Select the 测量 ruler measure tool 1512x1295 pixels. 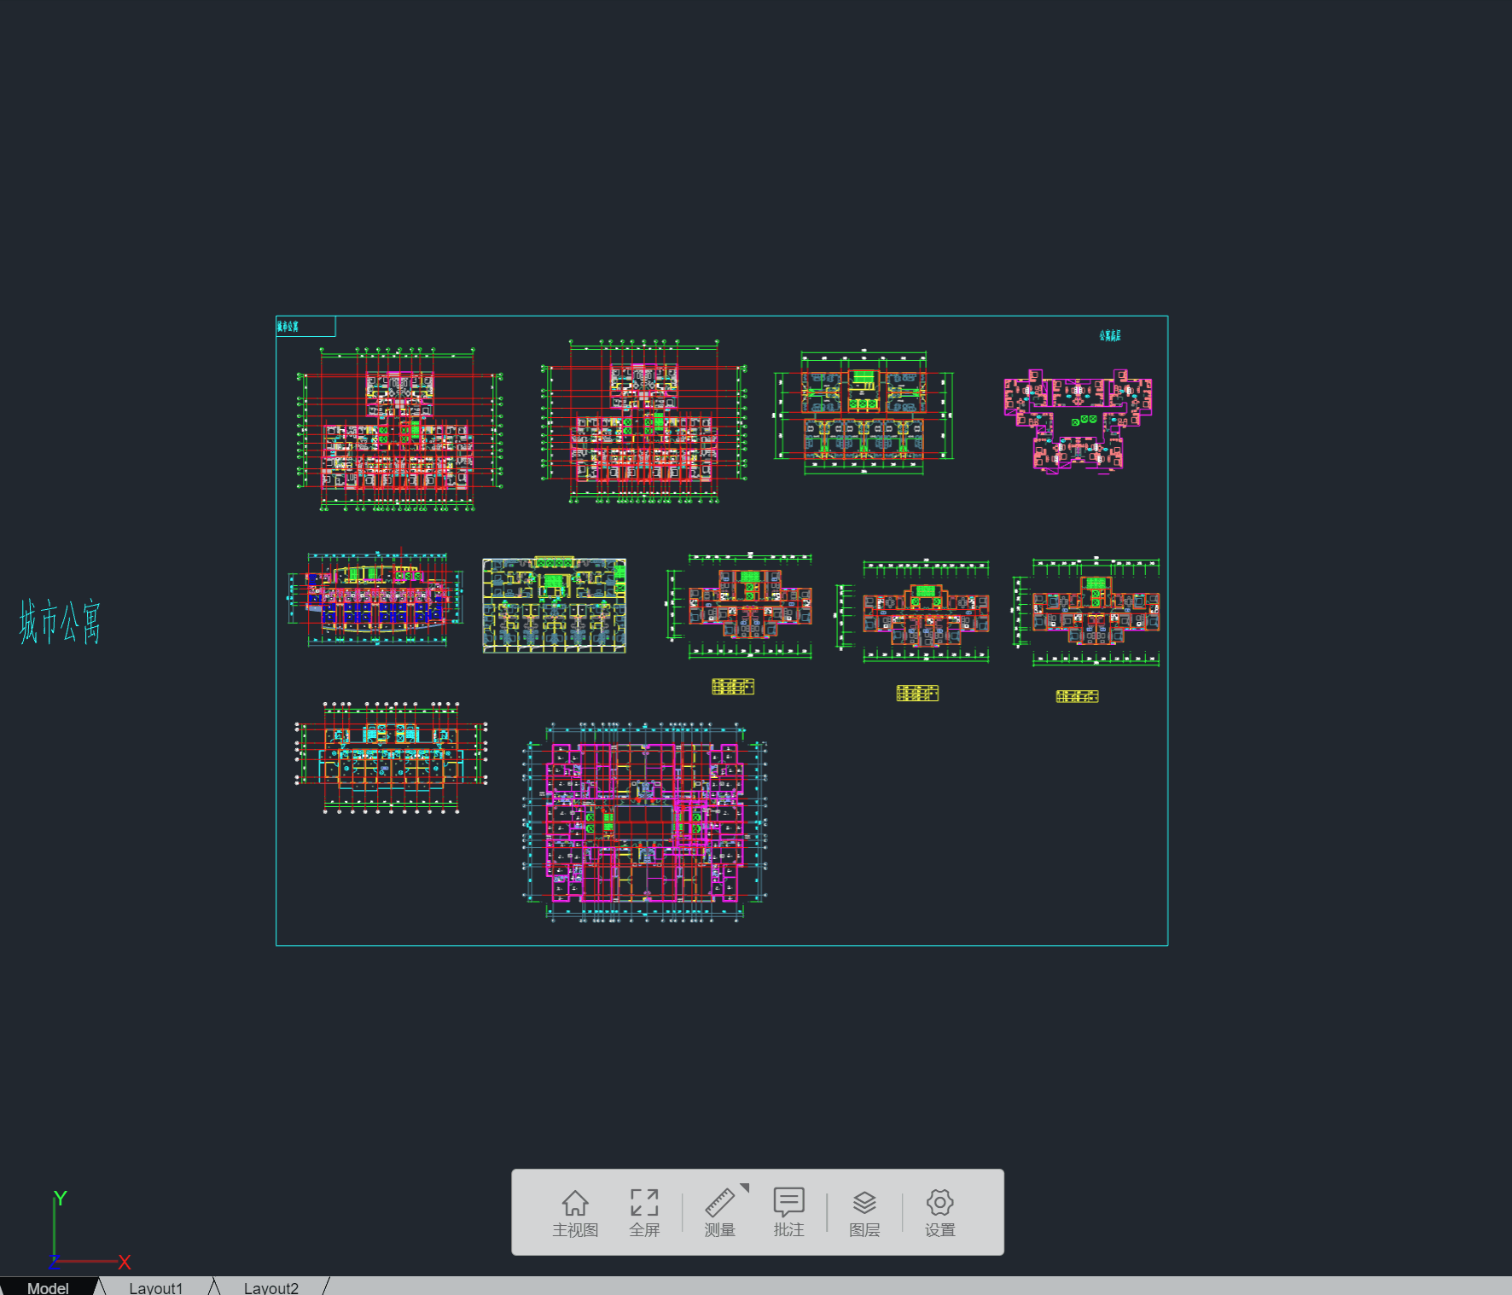pyautogui.click(x=719, y=1211)
